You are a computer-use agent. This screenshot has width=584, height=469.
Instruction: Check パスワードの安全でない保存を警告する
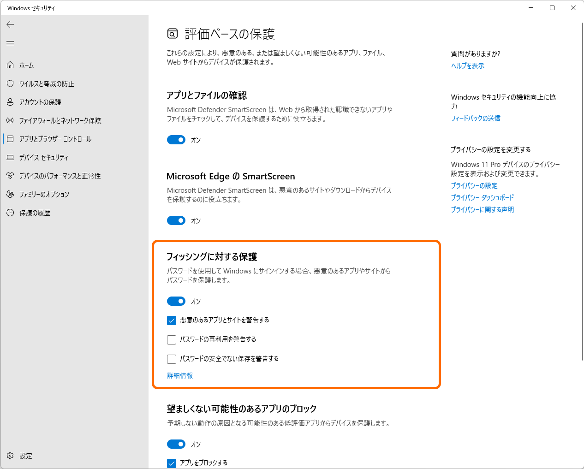pyautogui.click(x=171, y=359)
